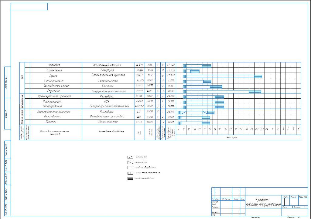
Task: Select the 'Гомогенизация' process cell
Action: pos(56,80)
